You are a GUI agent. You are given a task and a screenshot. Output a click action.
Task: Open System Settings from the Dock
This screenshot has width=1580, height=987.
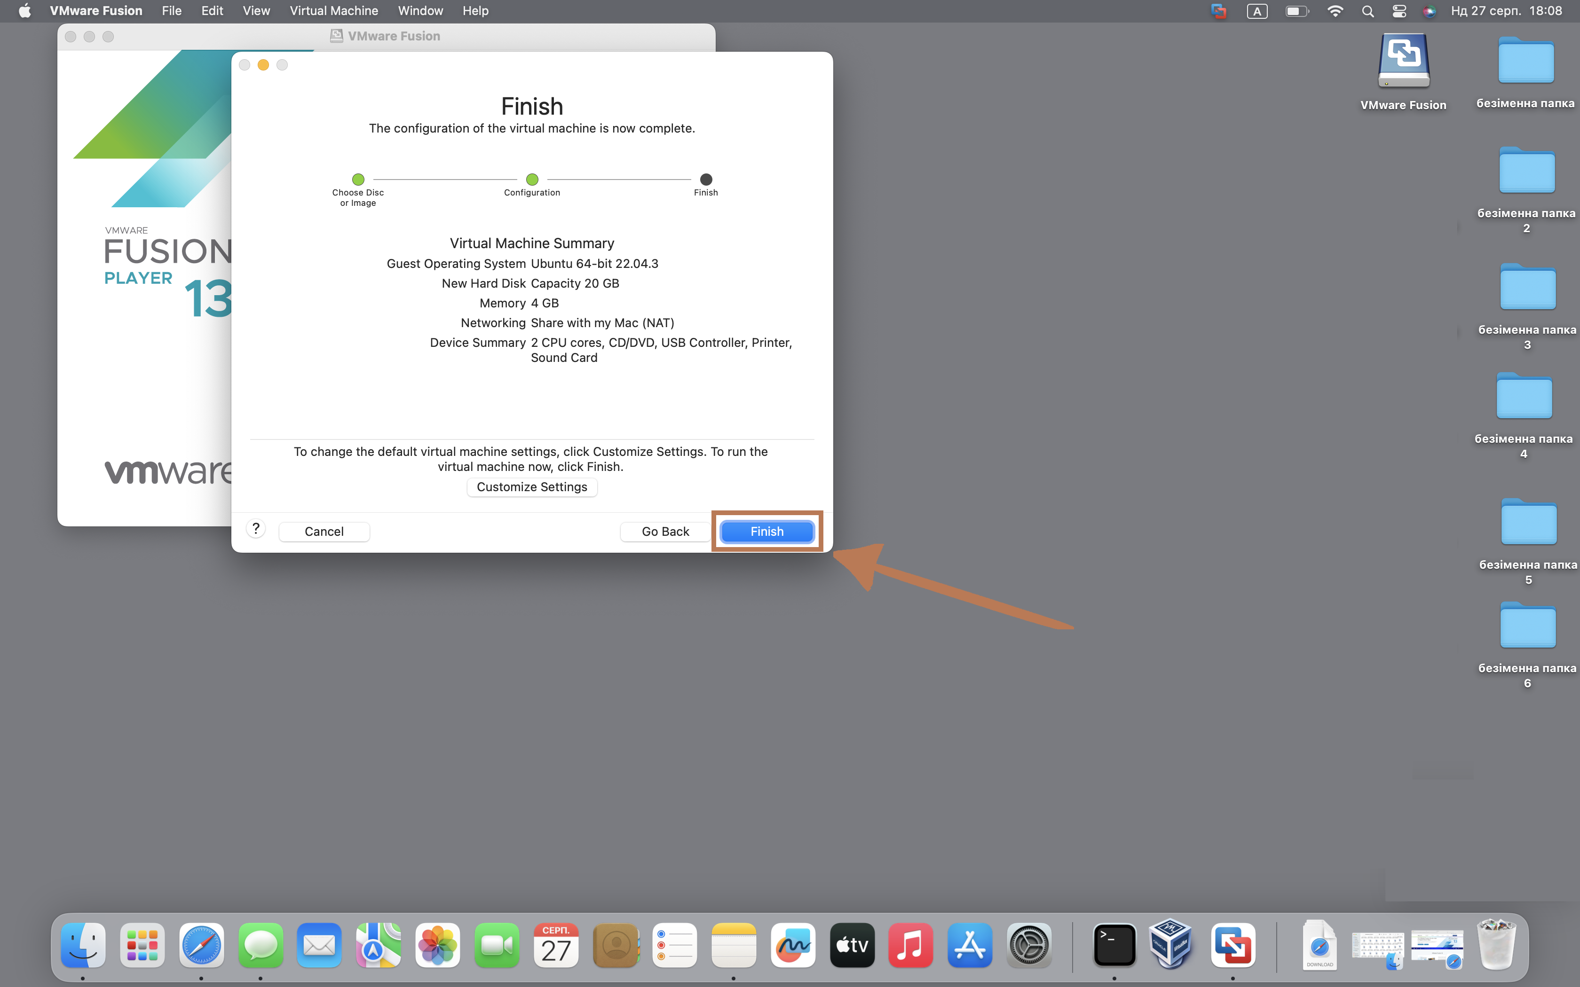[x=1029, y=945]
